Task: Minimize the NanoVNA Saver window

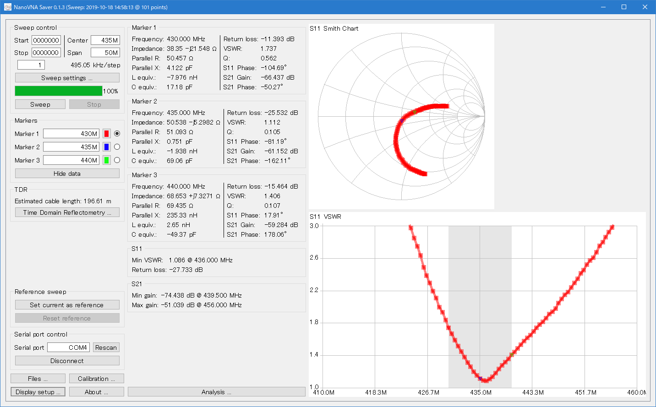Action: pyautogui.click(x=603, y=7)
